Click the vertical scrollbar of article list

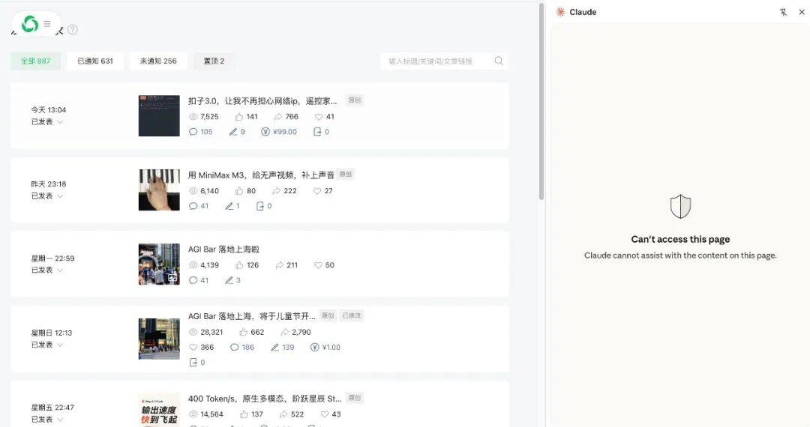coord(541,101)
